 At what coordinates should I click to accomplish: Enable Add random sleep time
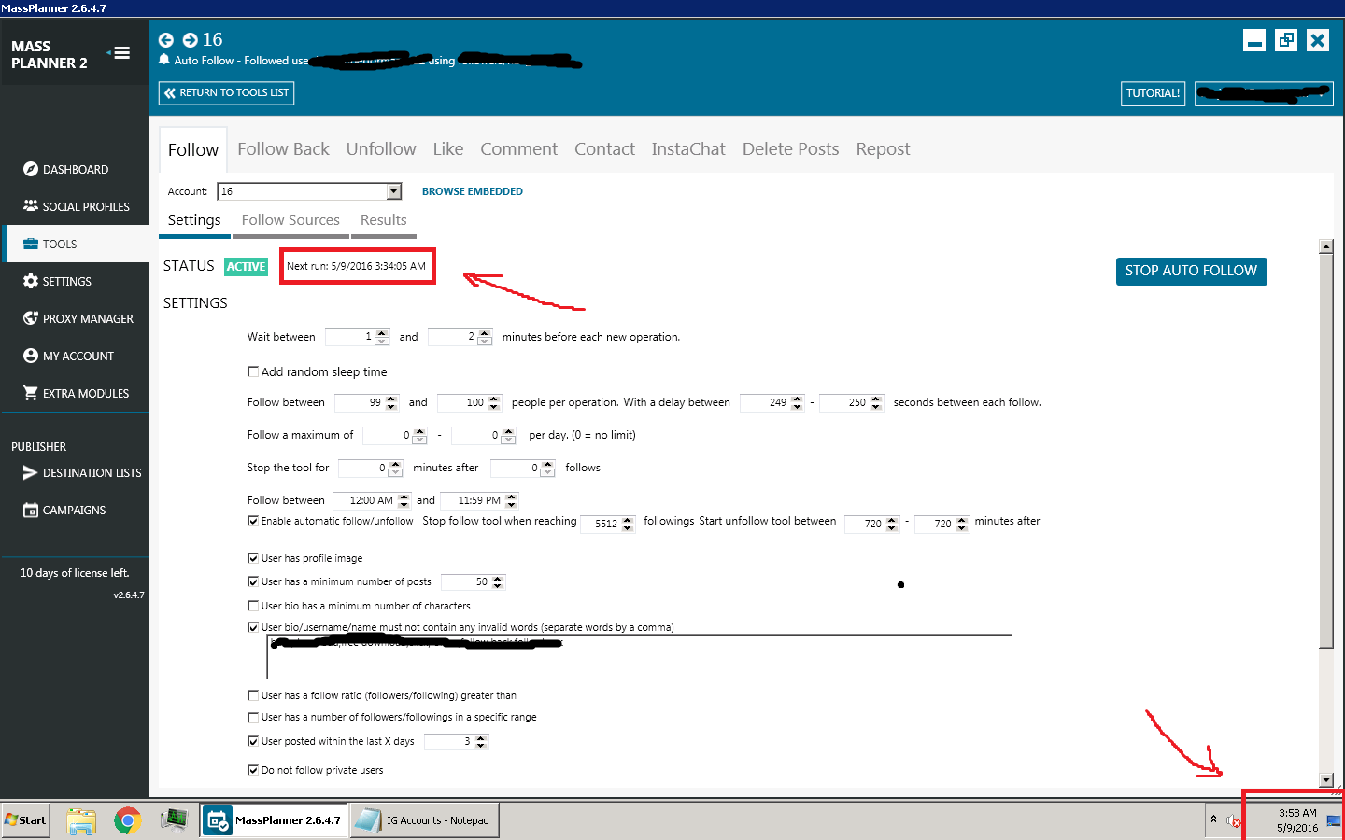(253, 371)
